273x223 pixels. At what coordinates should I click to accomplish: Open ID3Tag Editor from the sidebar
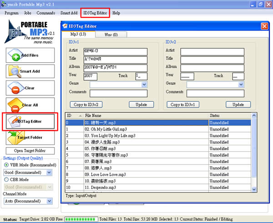(x=30, y=121)
